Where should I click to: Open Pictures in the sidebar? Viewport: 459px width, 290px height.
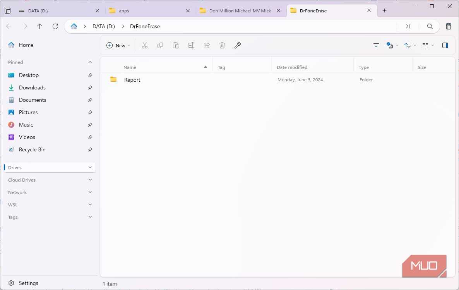[x=50, y=112]
